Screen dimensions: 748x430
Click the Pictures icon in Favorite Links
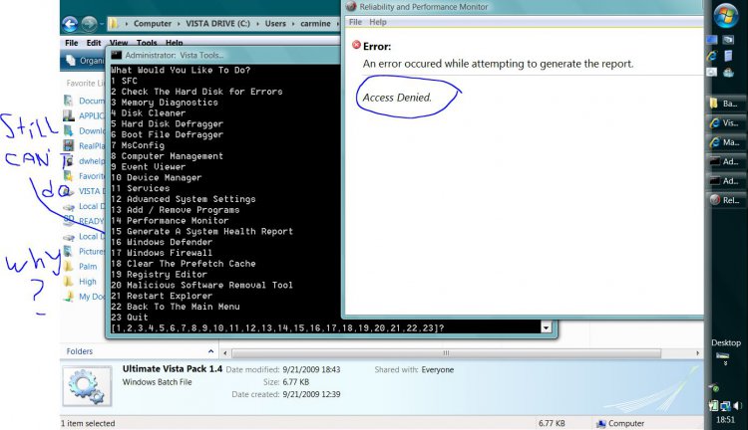click(69, 251)
